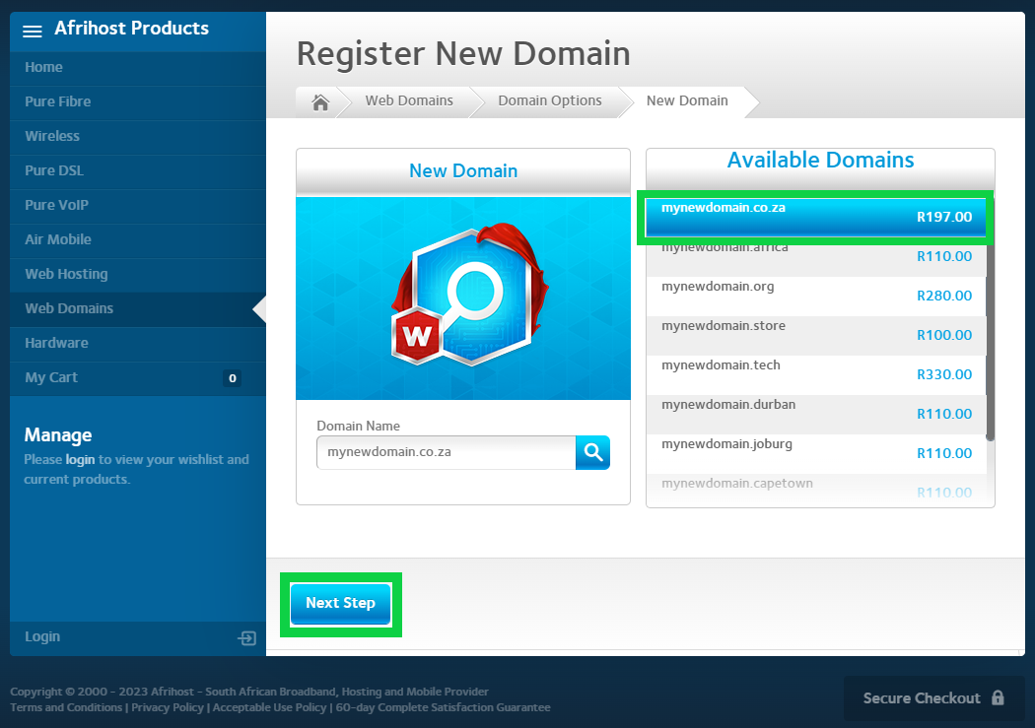The image size is (1035, 728).
Task: Click the Domain Name input field
Action: click(446, 452)
